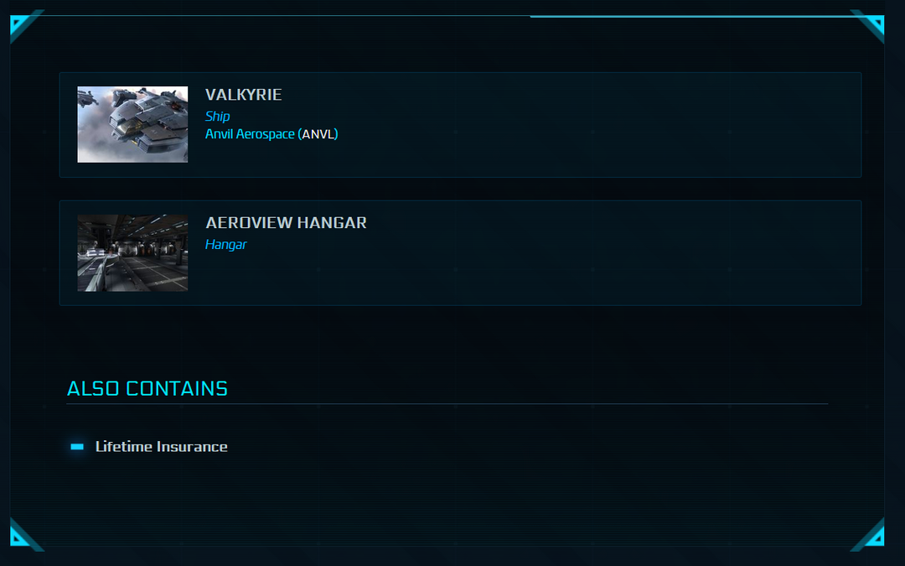Select the Lifetime Insurance list entry text
The image size is (905, 566).
161,447
